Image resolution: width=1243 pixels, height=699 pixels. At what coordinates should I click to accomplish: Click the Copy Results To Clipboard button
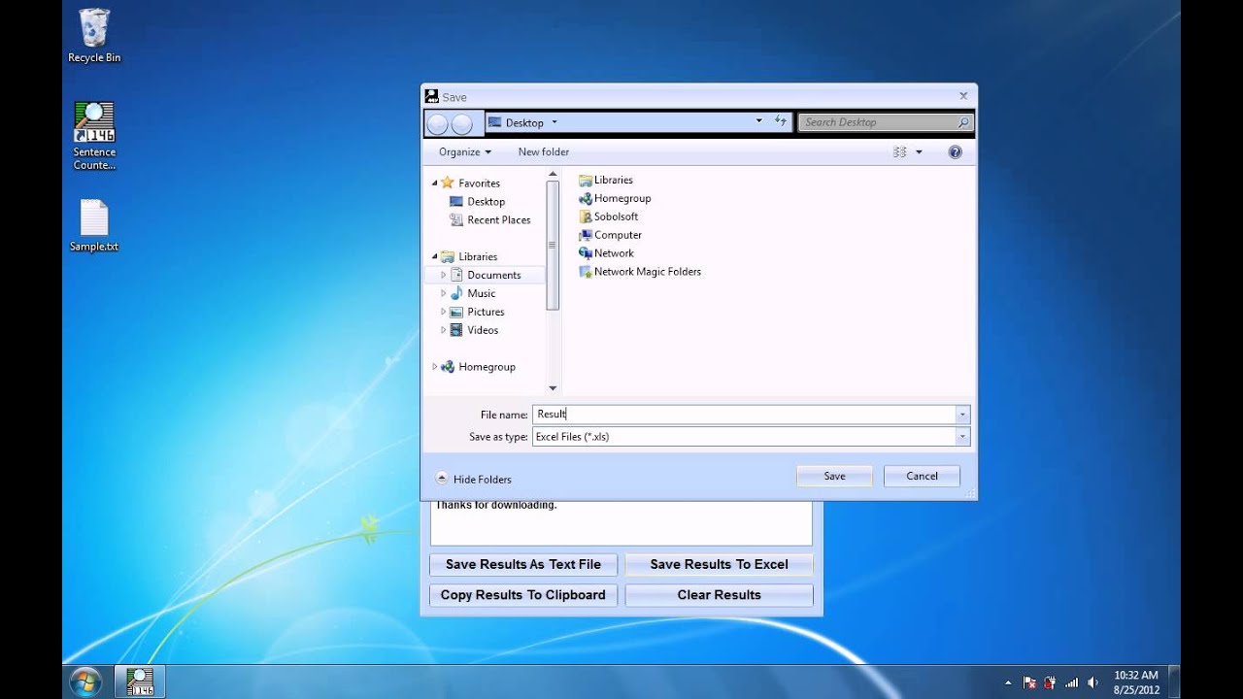[x=522, y=594]
